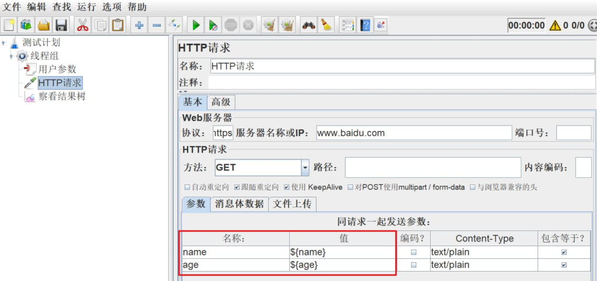Click the Save floppy disk icon
Viewport: 597px width, 281px height.
pos(61,25)
